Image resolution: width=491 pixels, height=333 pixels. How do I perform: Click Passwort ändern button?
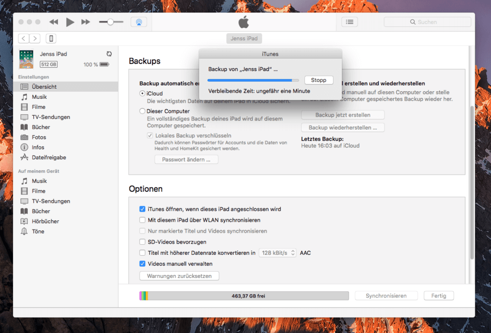pos(187,159)
